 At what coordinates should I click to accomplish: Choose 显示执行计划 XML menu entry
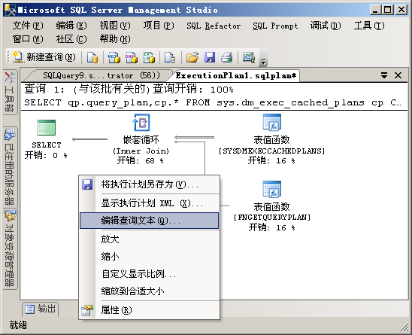click(150, 203)
